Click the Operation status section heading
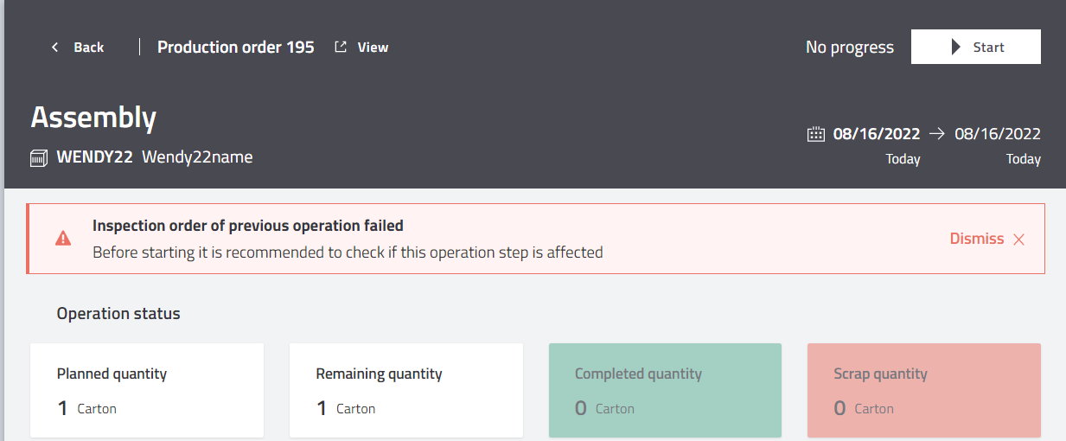 point(118,313)
